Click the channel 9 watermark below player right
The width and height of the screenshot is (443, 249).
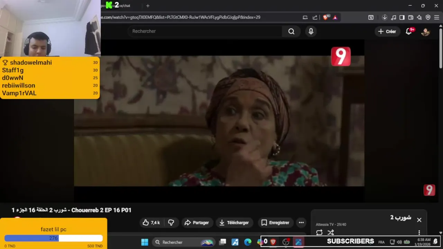pos(429,190)
